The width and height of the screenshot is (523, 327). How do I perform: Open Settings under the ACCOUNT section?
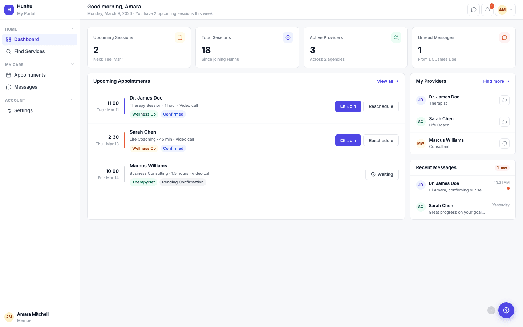(x=23, y=110)
